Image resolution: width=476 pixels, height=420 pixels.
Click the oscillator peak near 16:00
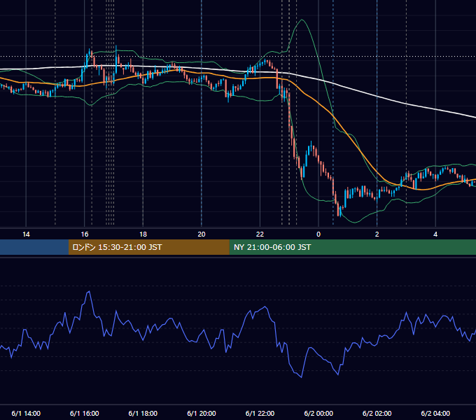(89, 292)
